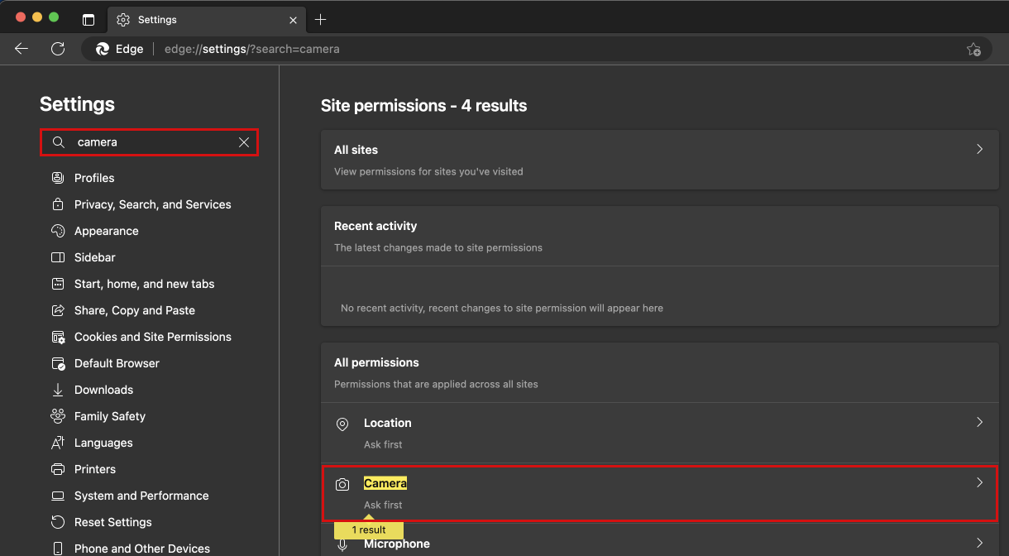Image resolution: width=1009 pixels, height=556 pixels.
Task: Clear the camera search text
Action: click(244, 142)
